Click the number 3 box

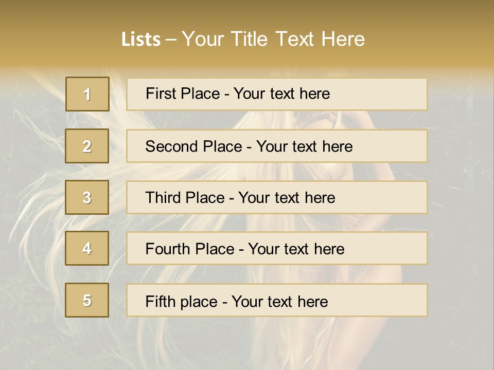click(x=87, y=197)
